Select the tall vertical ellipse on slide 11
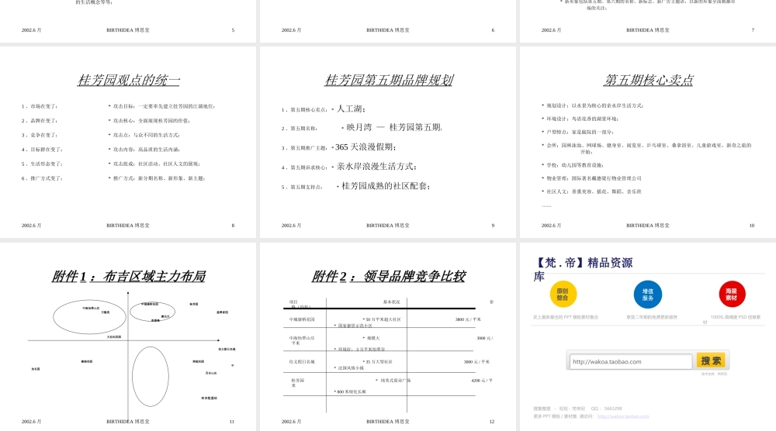This screenshot has width=776, height=431. tap(151, 377)
